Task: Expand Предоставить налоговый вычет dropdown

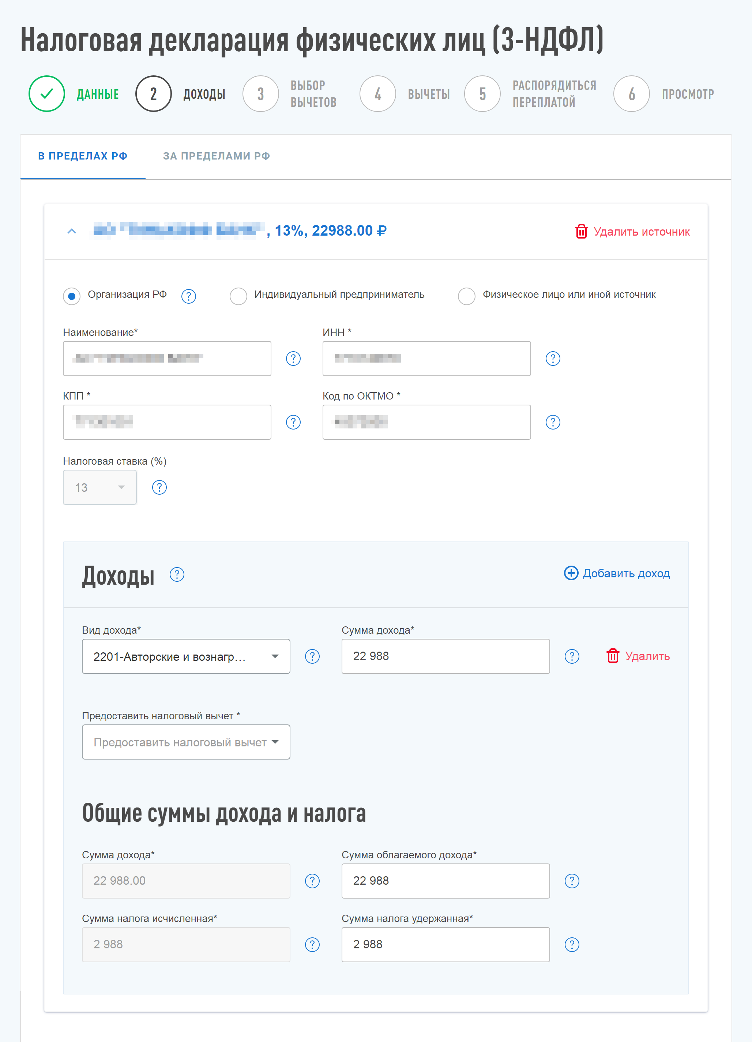Action: [x=186, y=742]
